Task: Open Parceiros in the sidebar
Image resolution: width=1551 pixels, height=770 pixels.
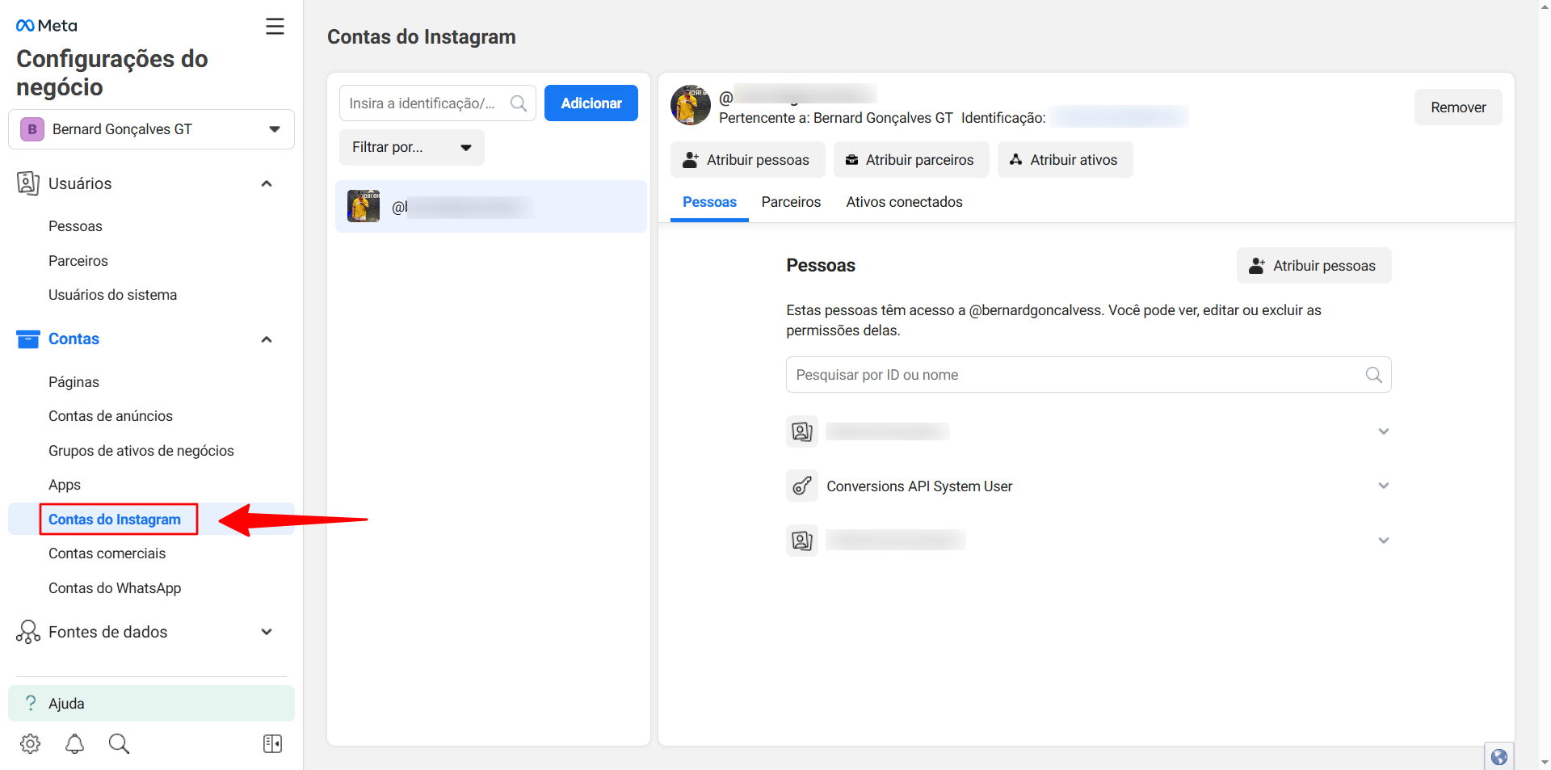Action: click(x=78, y=261)
